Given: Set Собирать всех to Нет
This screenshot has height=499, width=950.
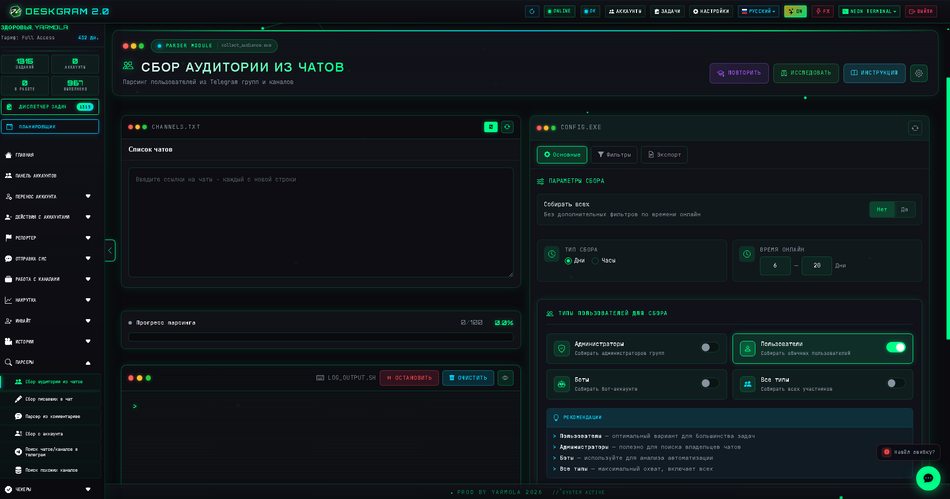Looking at the screenshot, I should click(x=882, y=210).
